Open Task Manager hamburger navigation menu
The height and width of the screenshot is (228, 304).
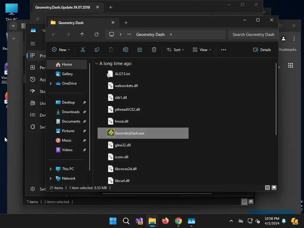(33, 44)
